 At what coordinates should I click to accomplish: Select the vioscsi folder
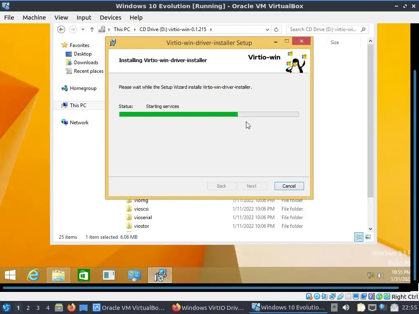pos(141,209)
